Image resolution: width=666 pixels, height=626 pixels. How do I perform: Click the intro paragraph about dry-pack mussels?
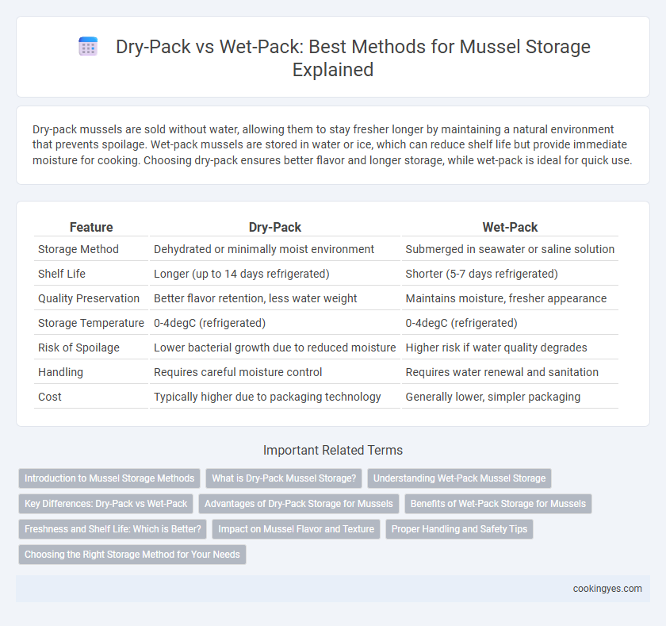tap(332, 144)
